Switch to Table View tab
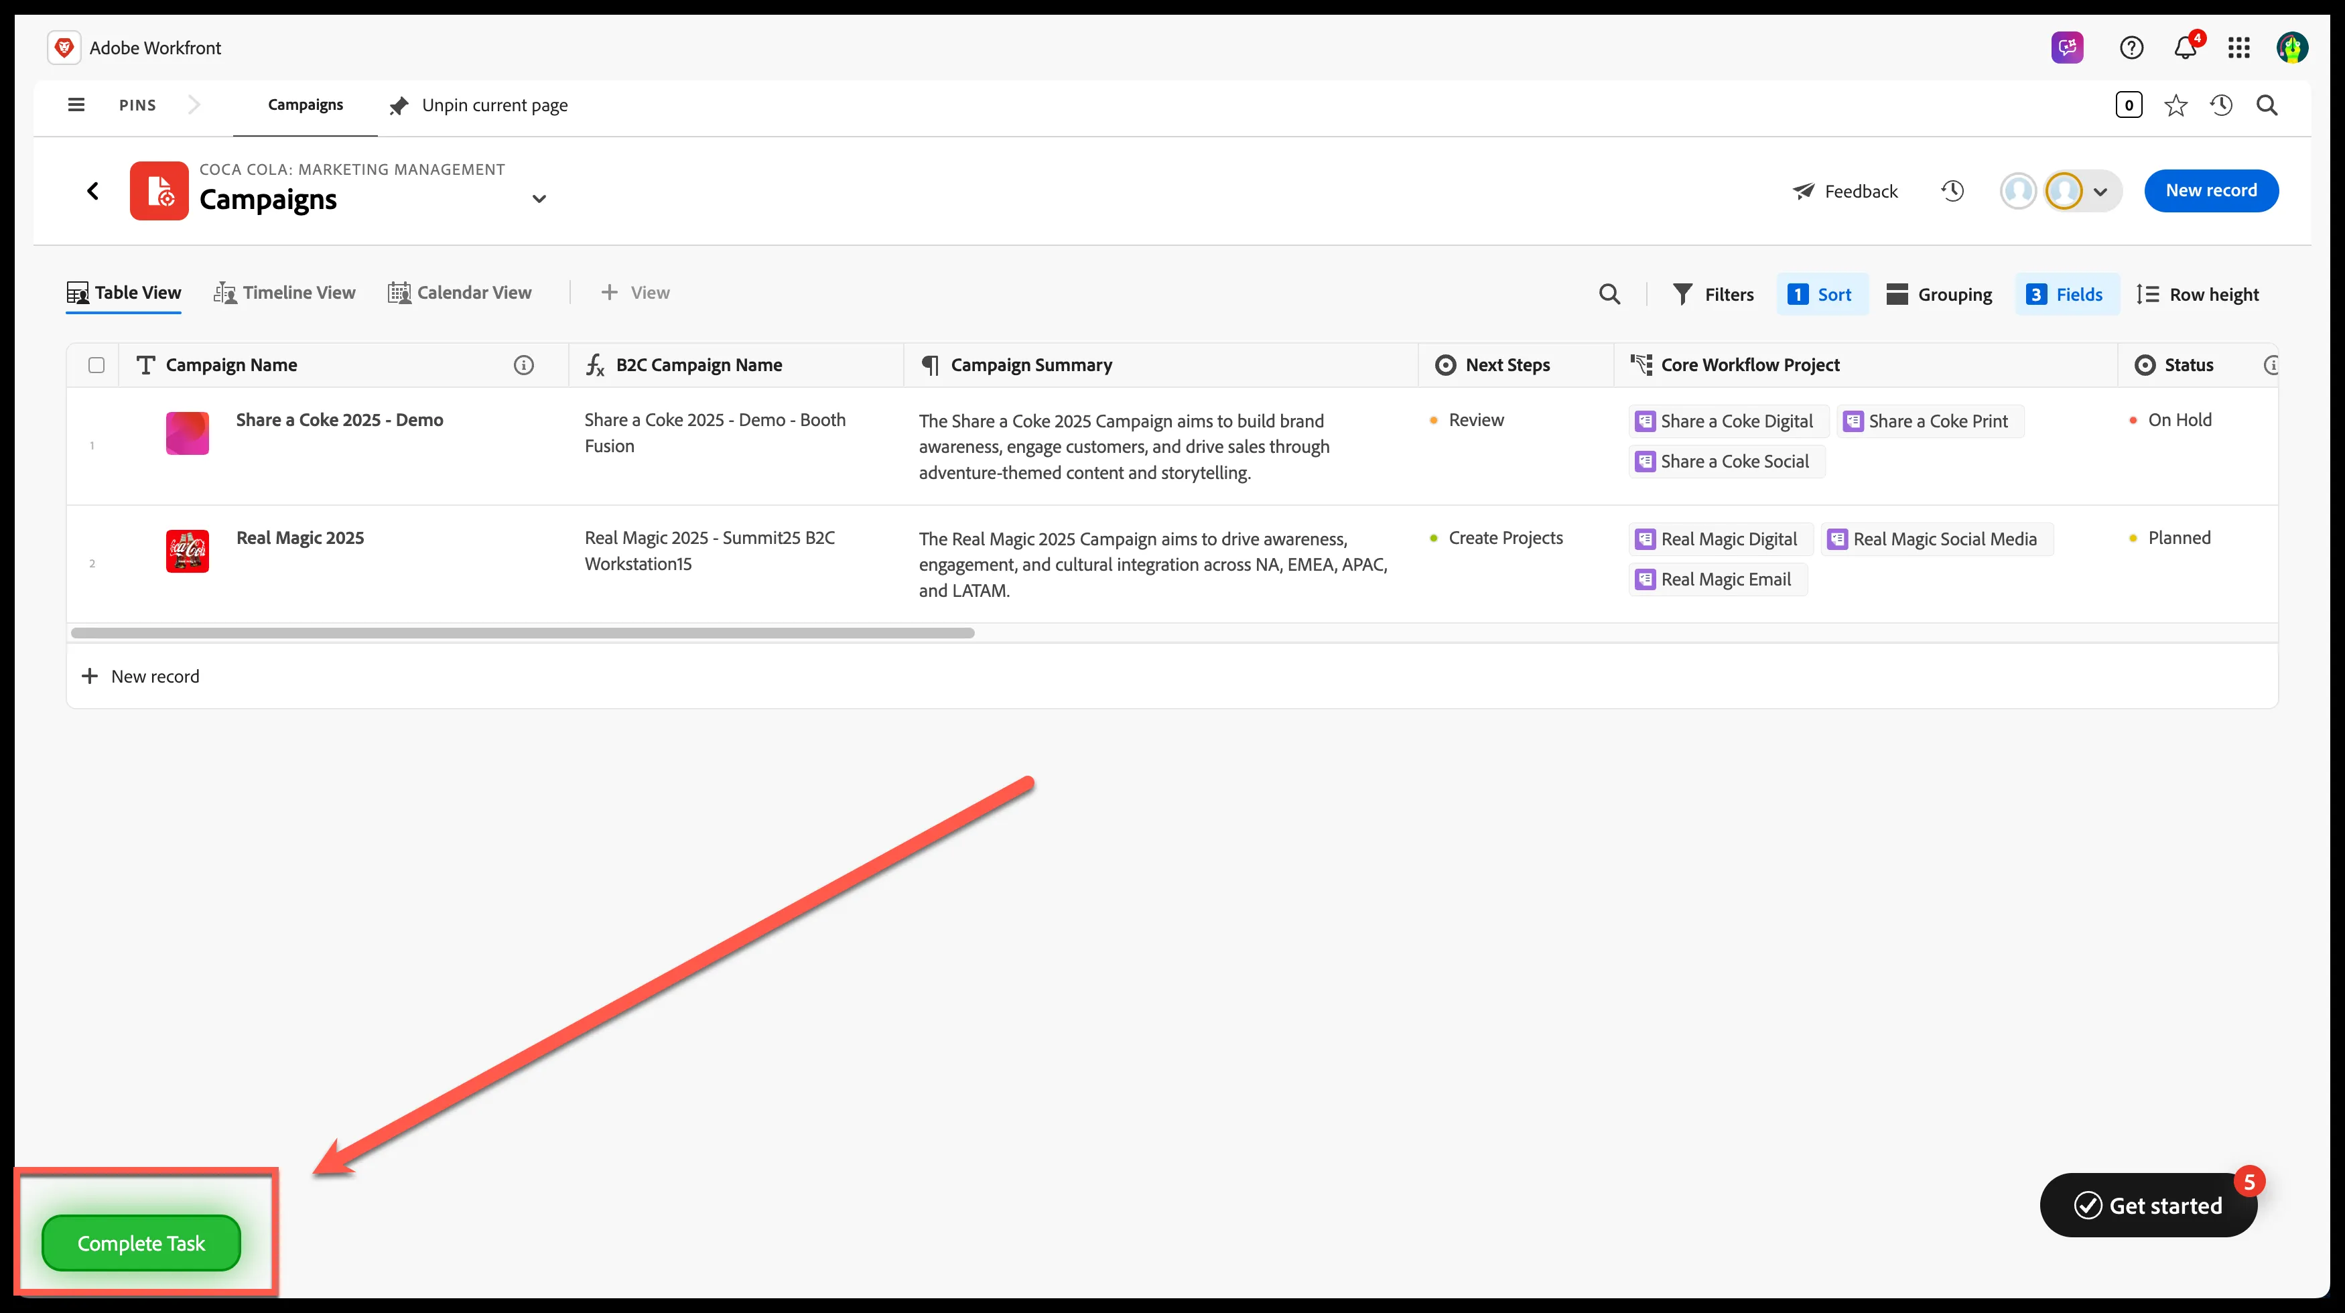The height and width of the screenshot is (1313, 2345). (124, 293)
